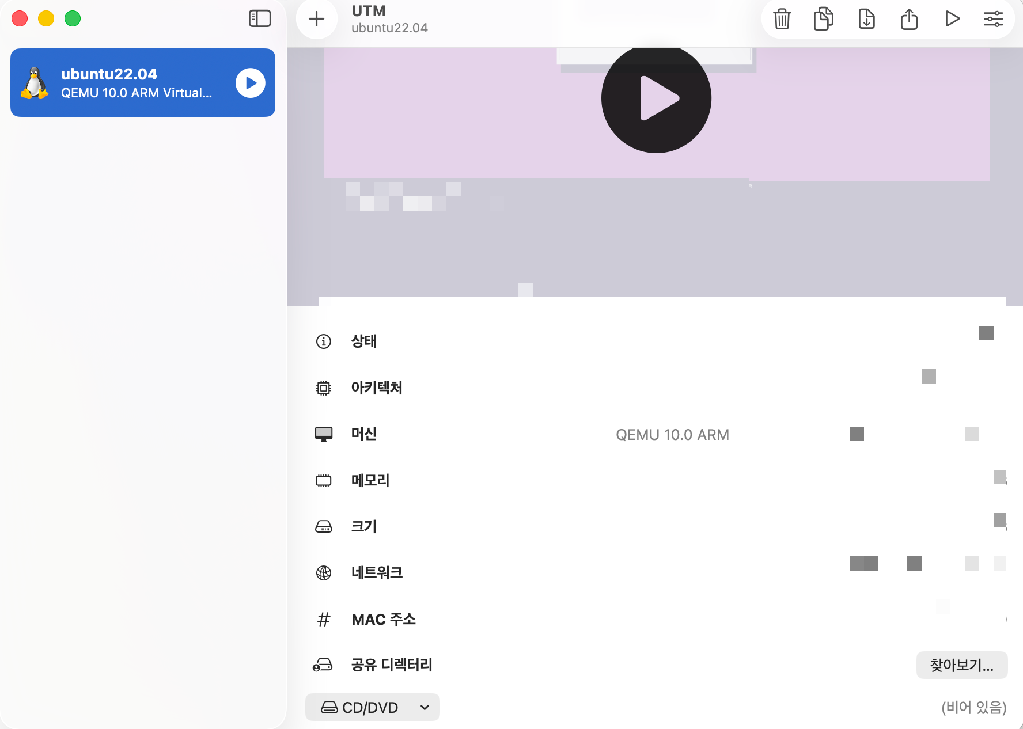The width and height of the screenshot is (1023, 729).
Task: Click the 상태 label
Action: 364,341
